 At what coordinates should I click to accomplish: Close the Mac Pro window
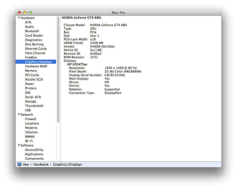[19, 13]
